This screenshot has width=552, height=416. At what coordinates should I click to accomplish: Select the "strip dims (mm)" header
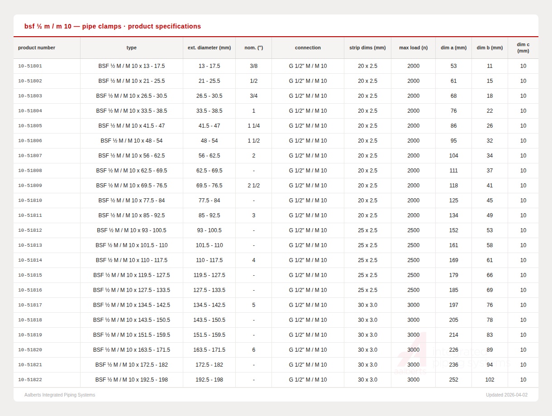(x=367, y=48)
